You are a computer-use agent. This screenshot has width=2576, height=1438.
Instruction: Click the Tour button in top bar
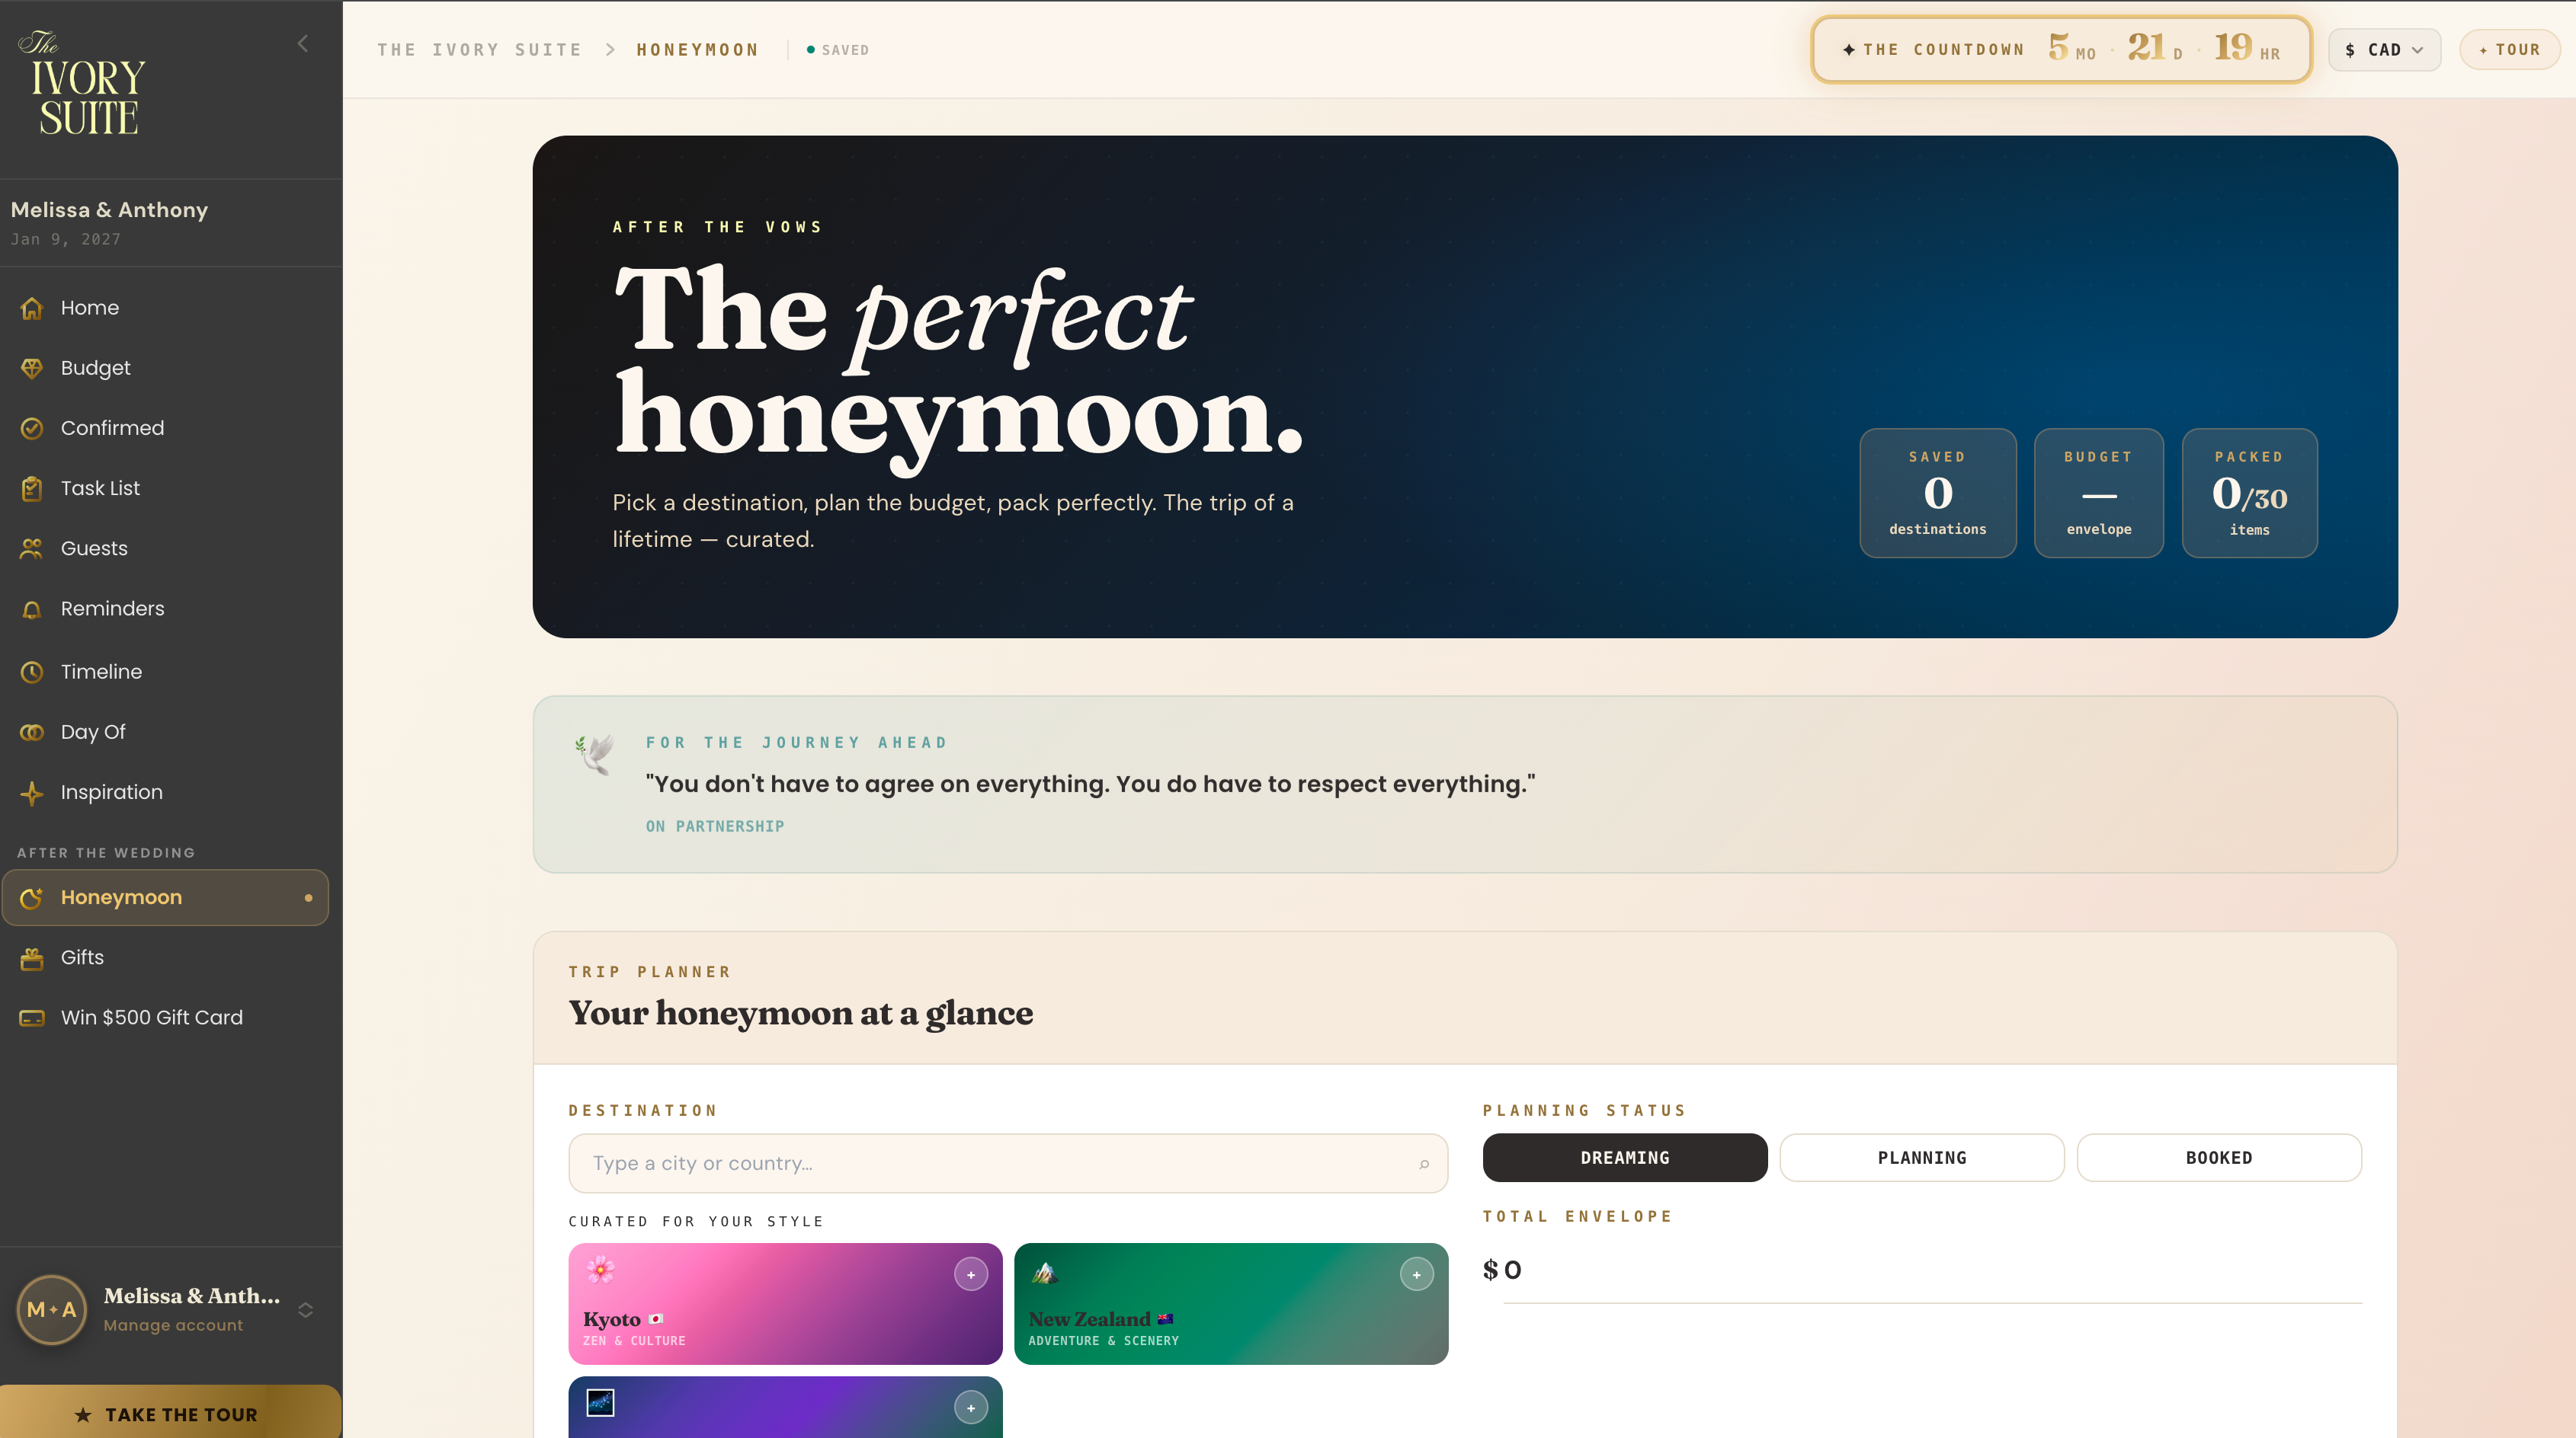click(x=2509, y=50)
